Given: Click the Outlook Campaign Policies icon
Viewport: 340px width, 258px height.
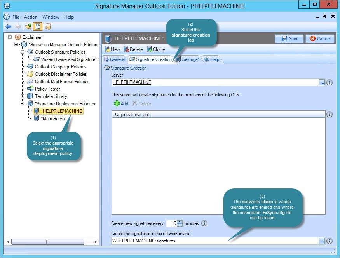Looking at the screenshot, I should (30, 66).
